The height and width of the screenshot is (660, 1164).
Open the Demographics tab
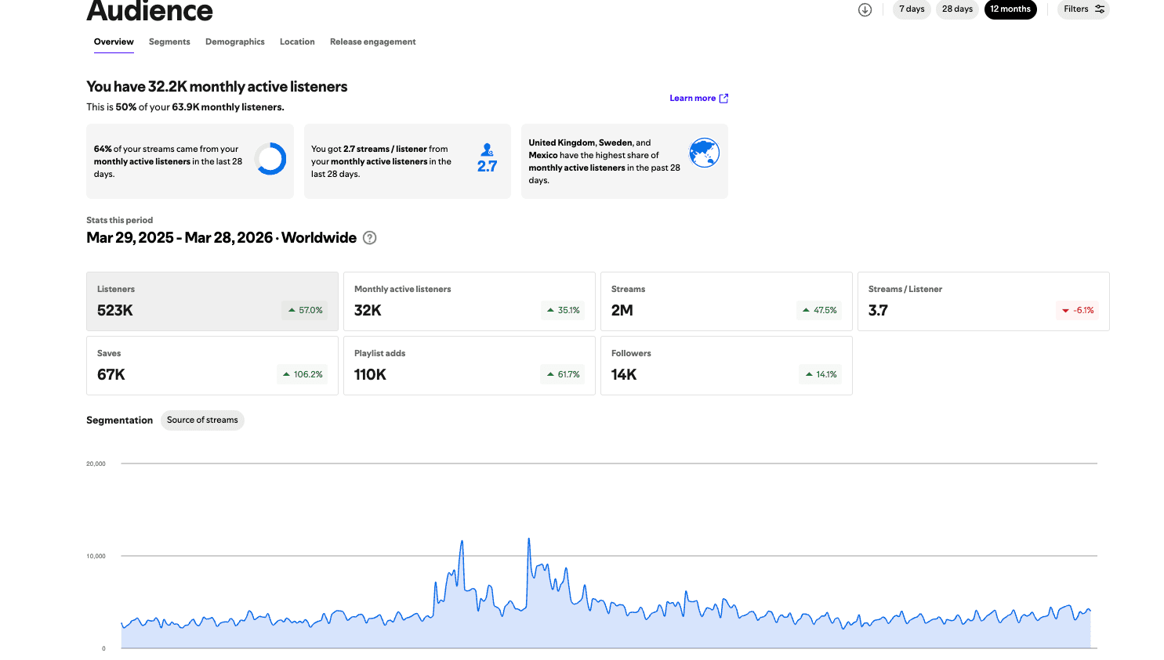tap(235, 42)
